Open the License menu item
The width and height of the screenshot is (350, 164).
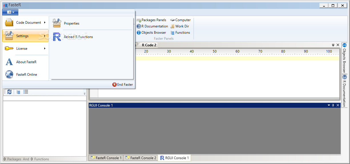25,49
